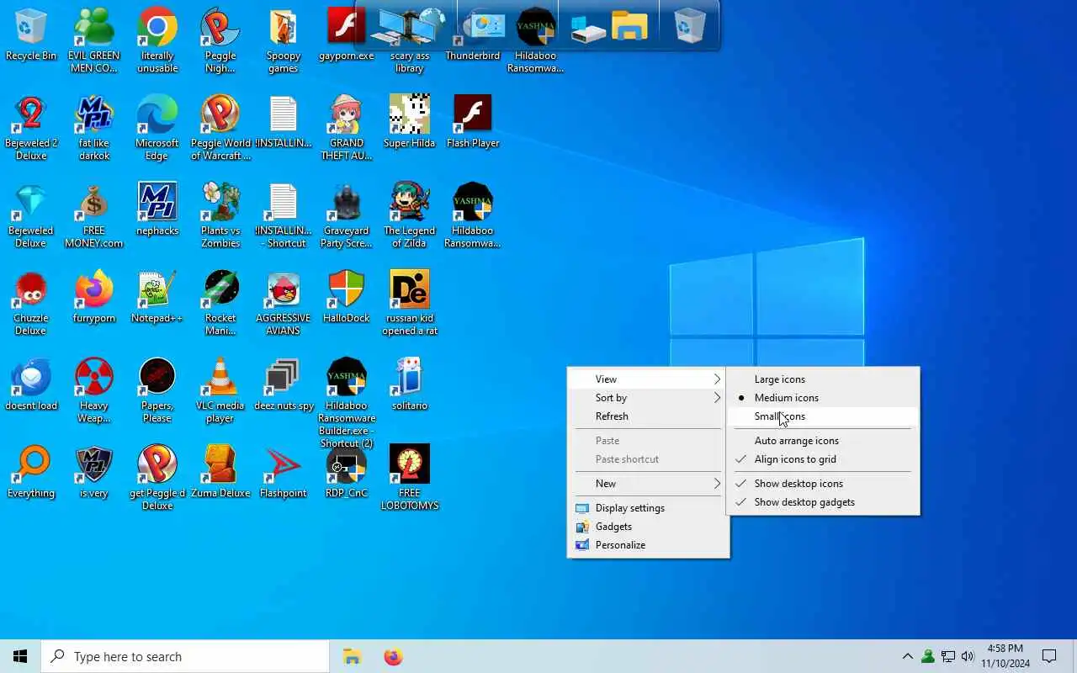Select the RDP_CnC shortcut icon
1077x673 pixels.
pyautogui.click(x=347, y=471)
